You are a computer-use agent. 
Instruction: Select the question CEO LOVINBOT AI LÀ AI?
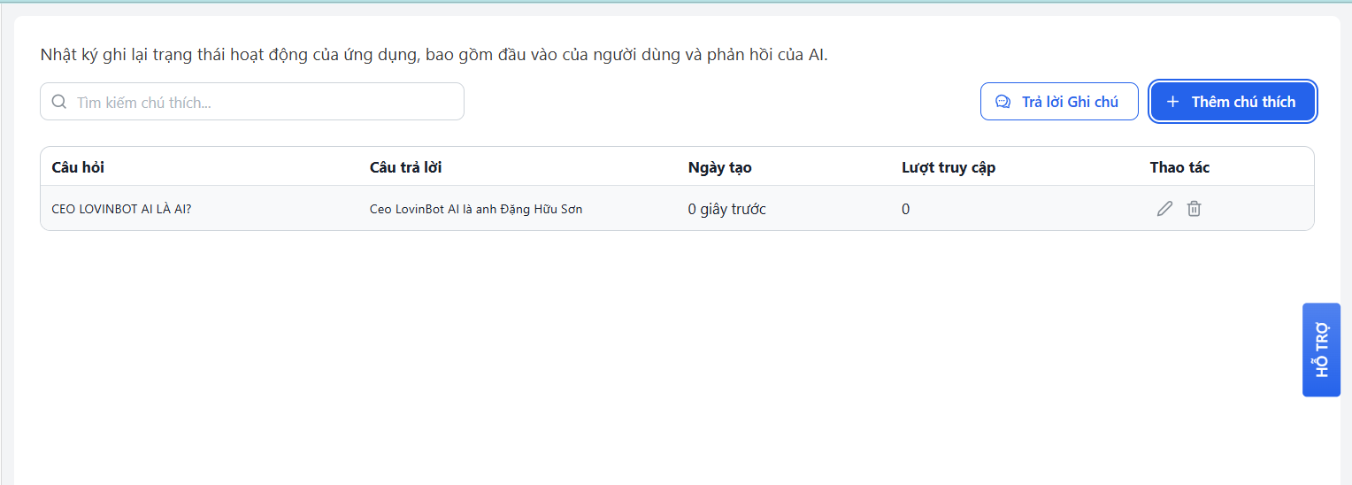tap(121, 210)
